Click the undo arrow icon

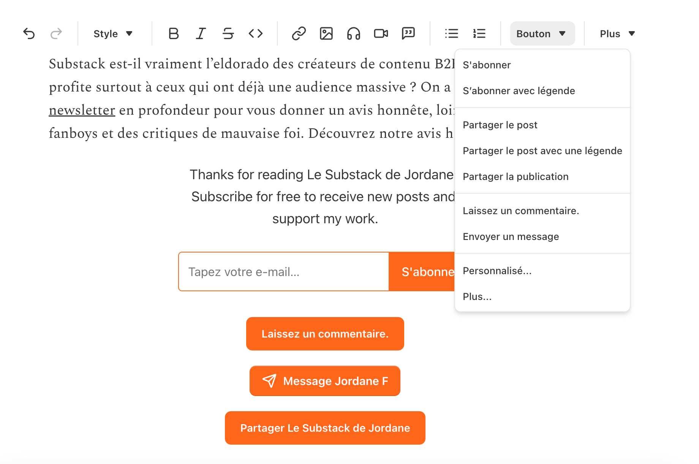pyautogui.click(x=29, y=34)
